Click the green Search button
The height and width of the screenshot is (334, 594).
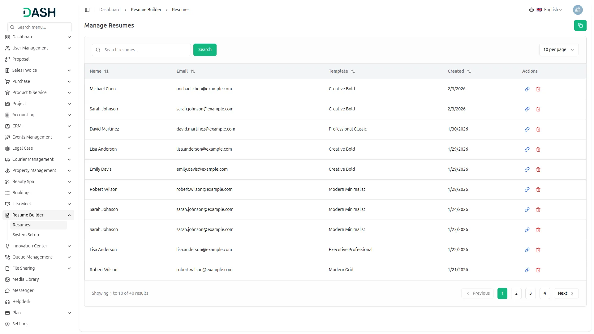tap(204, 50)
